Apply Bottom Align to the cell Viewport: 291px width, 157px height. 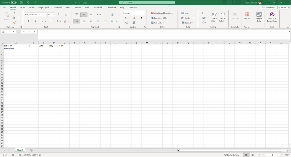(x=91, y=15)
